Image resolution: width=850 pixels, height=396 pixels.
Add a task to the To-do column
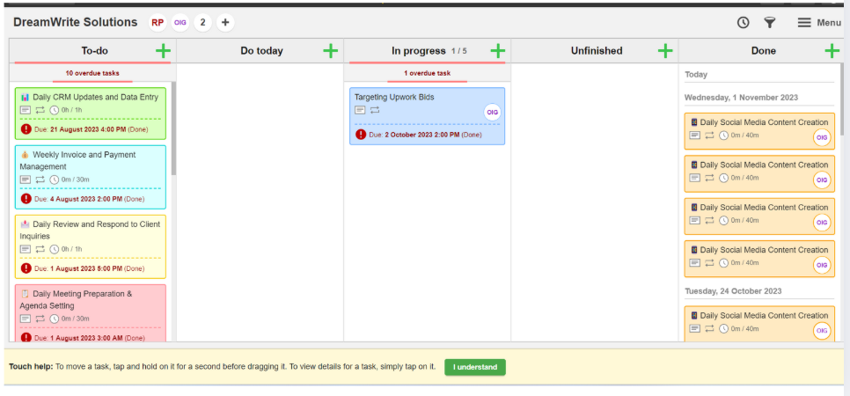(163, 51)
